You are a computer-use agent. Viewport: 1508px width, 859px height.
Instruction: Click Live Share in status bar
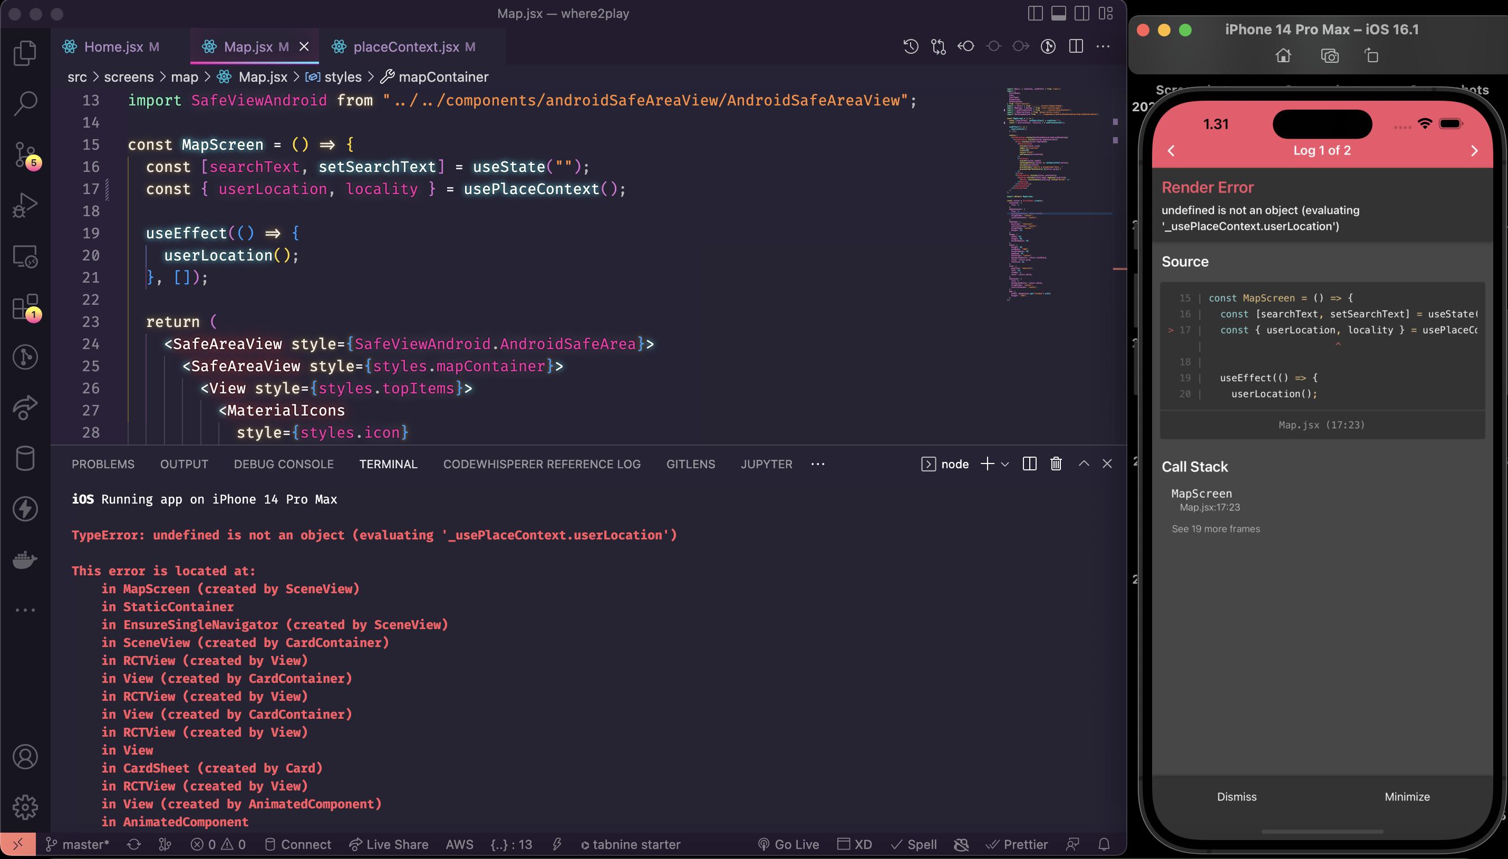coord(389,844)
